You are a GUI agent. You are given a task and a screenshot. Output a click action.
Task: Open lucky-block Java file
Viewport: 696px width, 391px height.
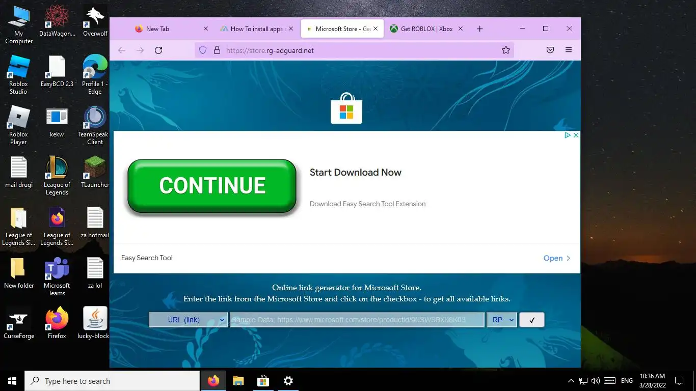click(95, 323)
